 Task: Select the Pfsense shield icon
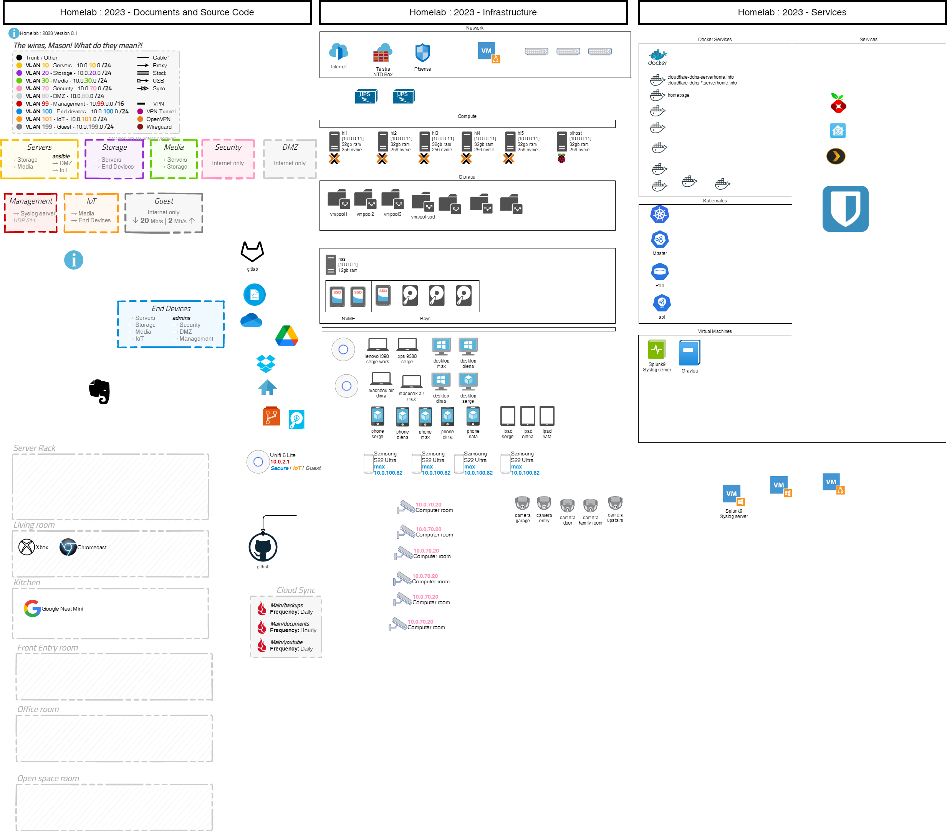click(422, 53)
